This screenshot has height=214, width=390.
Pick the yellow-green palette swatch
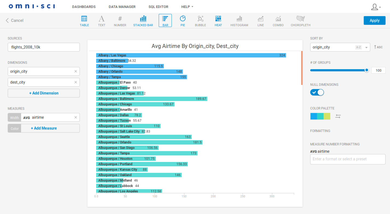[327, 116]
